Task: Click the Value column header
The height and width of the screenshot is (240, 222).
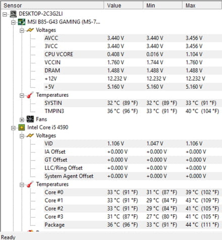Action: [x=124, y=6]
